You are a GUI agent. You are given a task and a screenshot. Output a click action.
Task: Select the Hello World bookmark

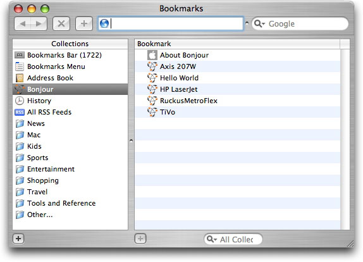pos(238,78)
